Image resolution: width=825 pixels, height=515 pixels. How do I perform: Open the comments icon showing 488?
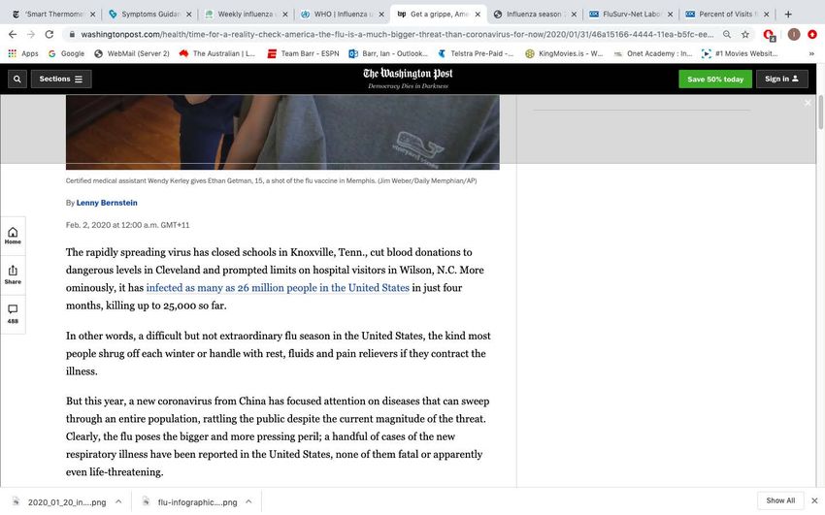13,313
